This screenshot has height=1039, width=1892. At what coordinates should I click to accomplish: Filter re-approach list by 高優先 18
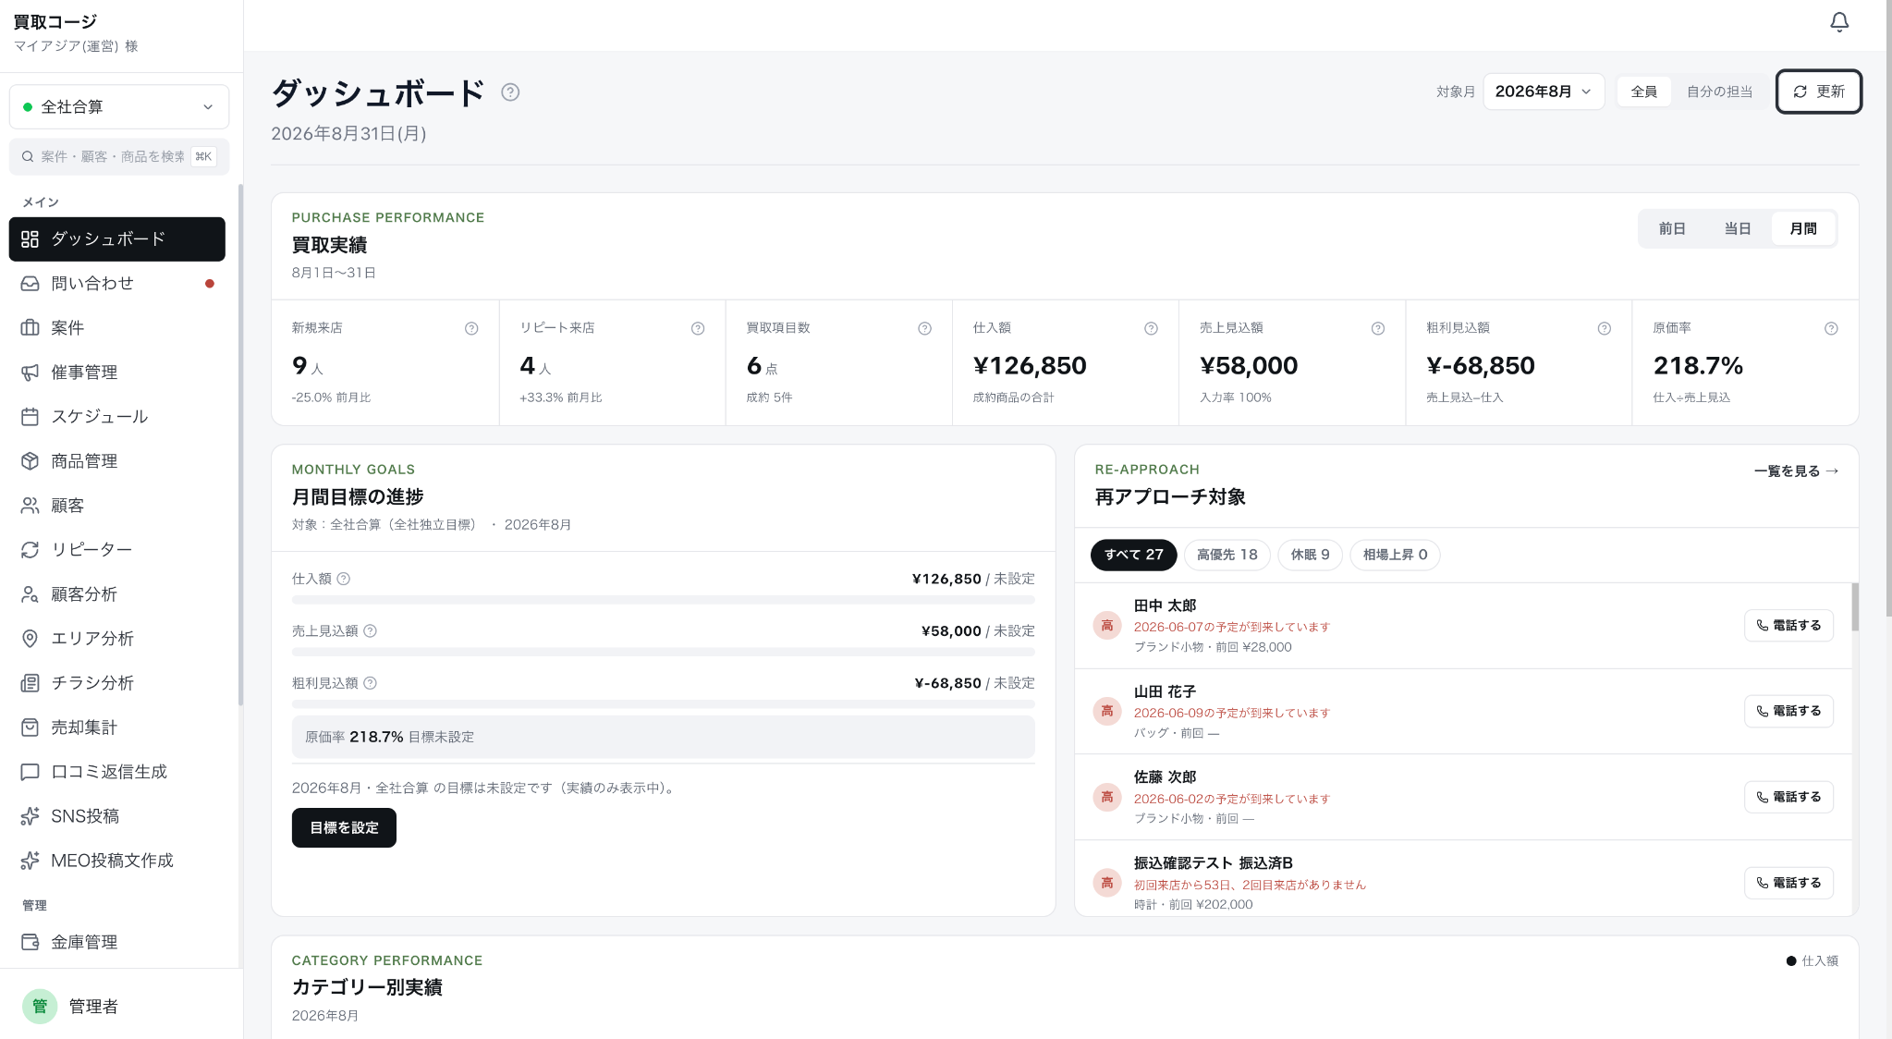pyautogui.click(x=1227, y=555)
